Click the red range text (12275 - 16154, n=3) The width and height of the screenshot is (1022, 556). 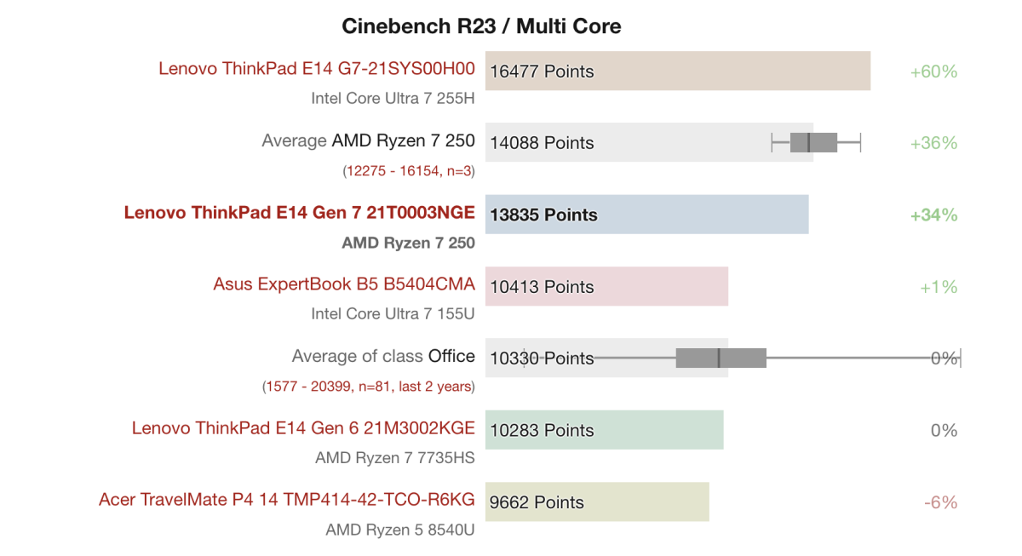409,170
